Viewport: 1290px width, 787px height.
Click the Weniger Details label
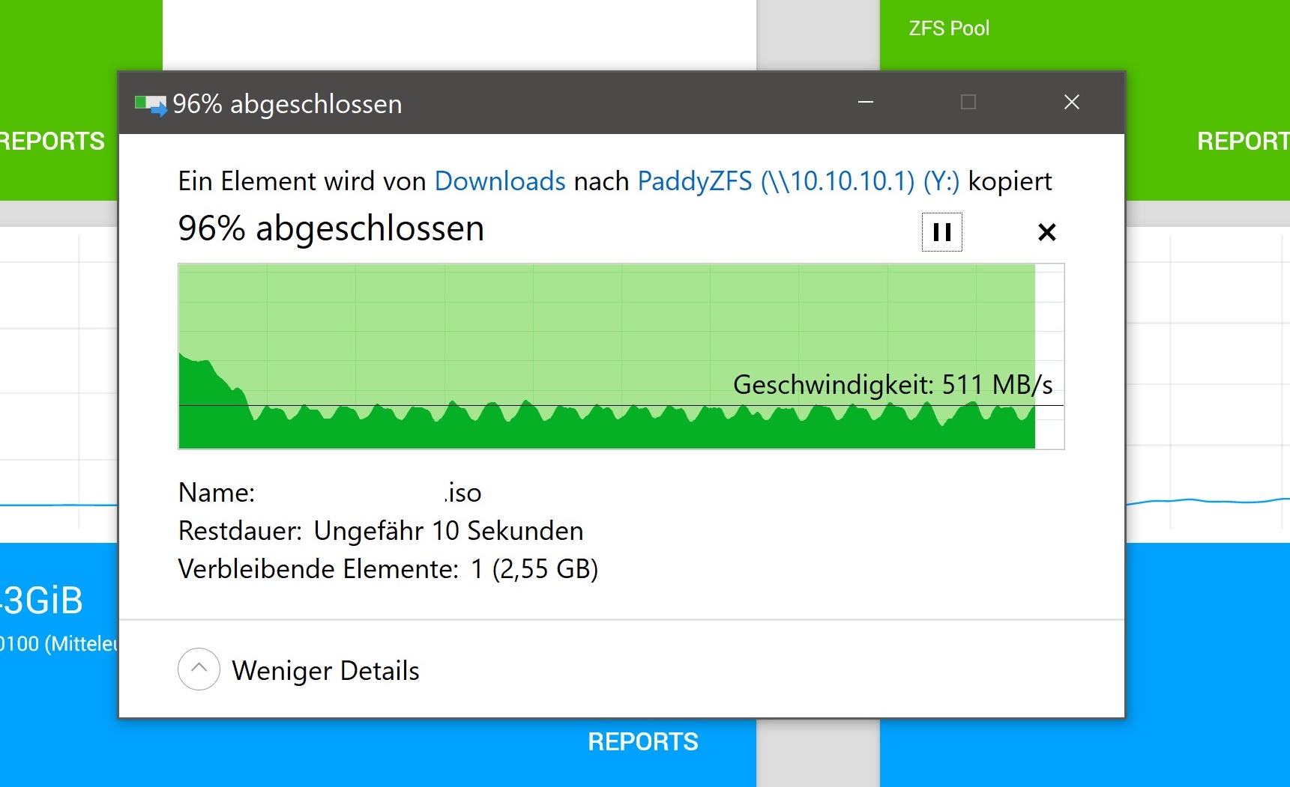(325, 671)
